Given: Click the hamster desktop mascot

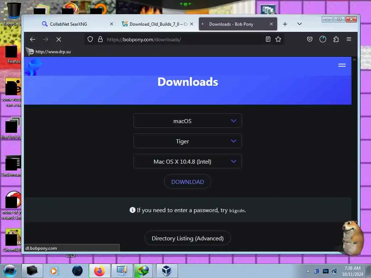Looking at the screenshot, I should point(353,237).
